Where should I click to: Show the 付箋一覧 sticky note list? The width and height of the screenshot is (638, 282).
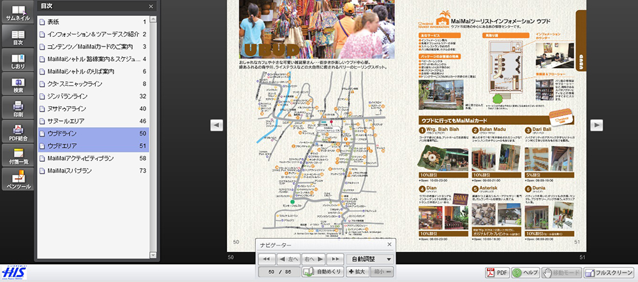pos(17,157)
